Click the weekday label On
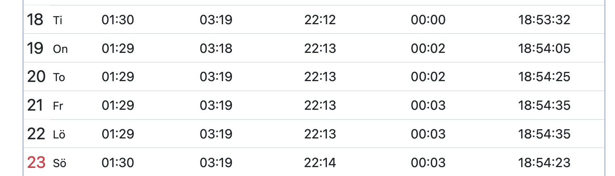This screenshot has width=615, height=176. click(60, 49)
